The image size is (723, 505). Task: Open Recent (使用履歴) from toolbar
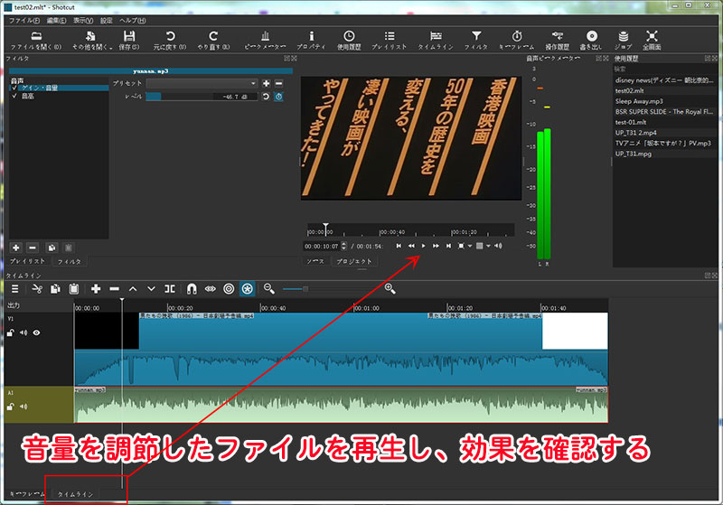point(349,36)
